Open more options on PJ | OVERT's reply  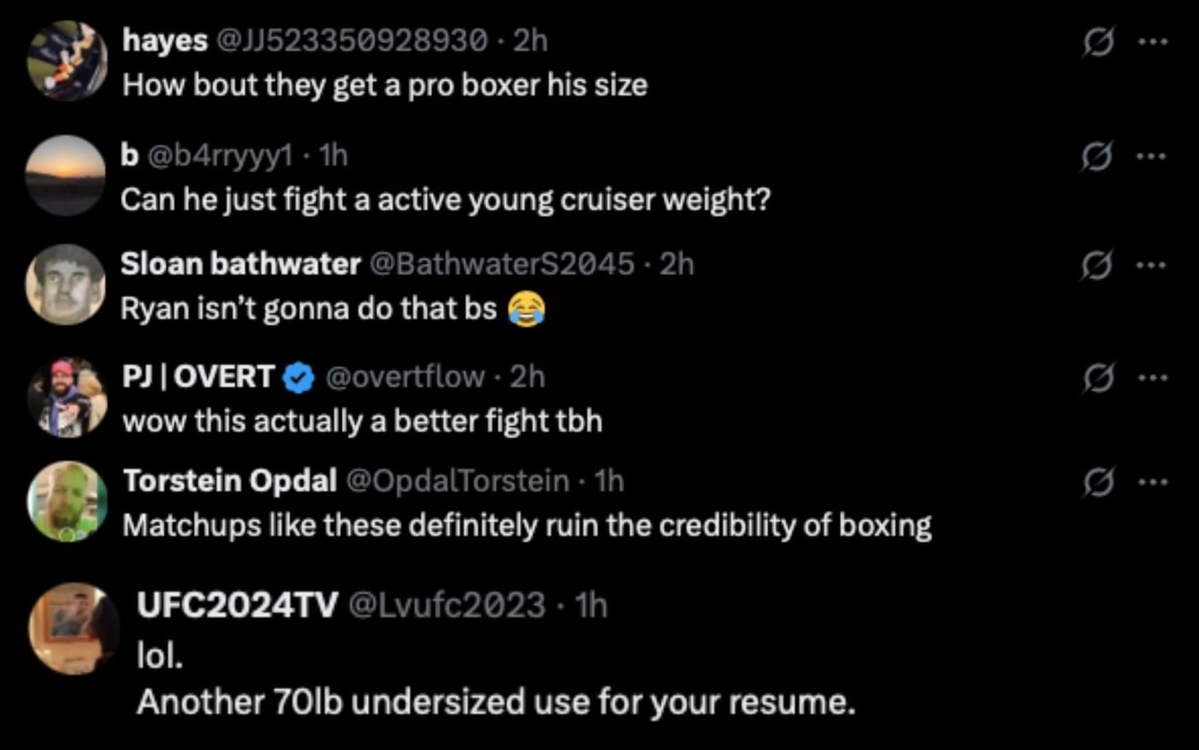(x=1153, y=378)
